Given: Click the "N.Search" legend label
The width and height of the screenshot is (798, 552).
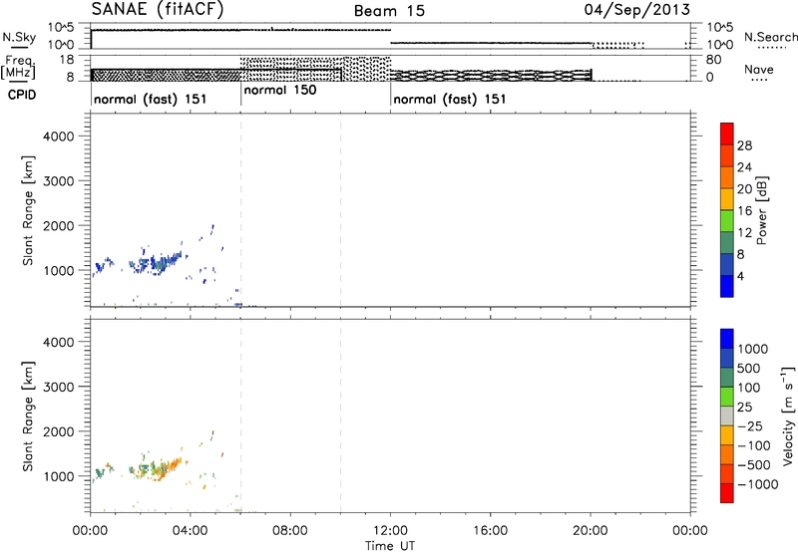Looking at the screenshot, I should [770, 37].
